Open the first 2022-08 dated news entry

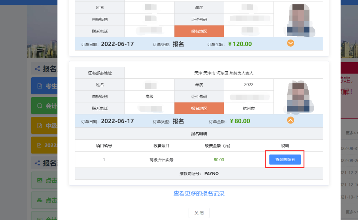pyautogui.click(x=349, y=148)
